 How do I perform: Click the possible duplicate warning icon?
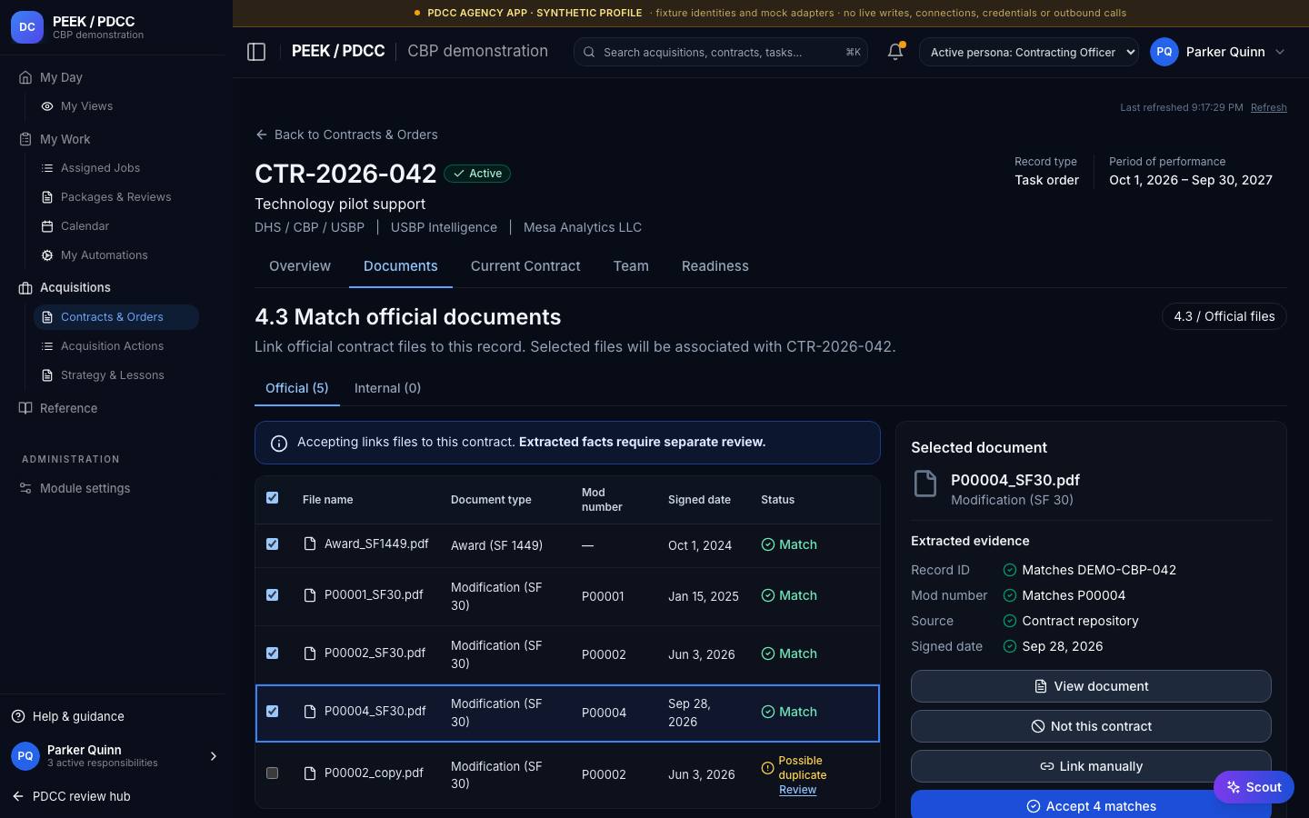tap(767, 768)
